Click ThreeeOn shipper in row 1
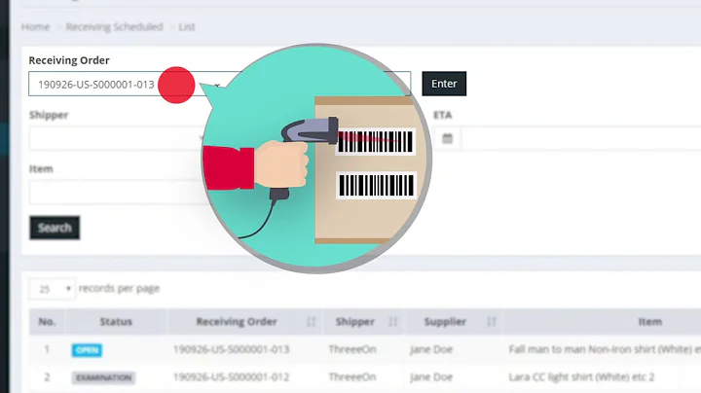701x393 pixels. (352, 349)
